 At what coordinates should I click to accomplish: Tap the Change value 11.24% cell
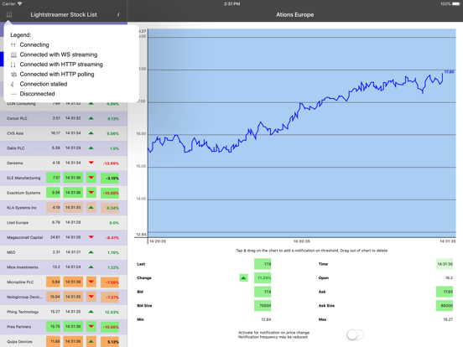point(263,278)
